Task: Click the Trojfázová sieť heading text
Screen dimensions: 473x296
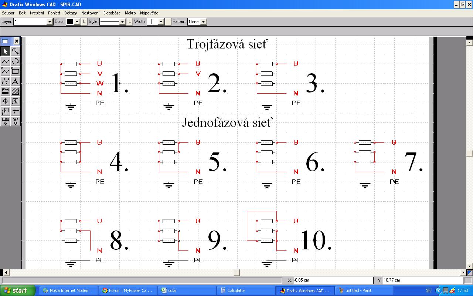Action: [x=227, y=44]
